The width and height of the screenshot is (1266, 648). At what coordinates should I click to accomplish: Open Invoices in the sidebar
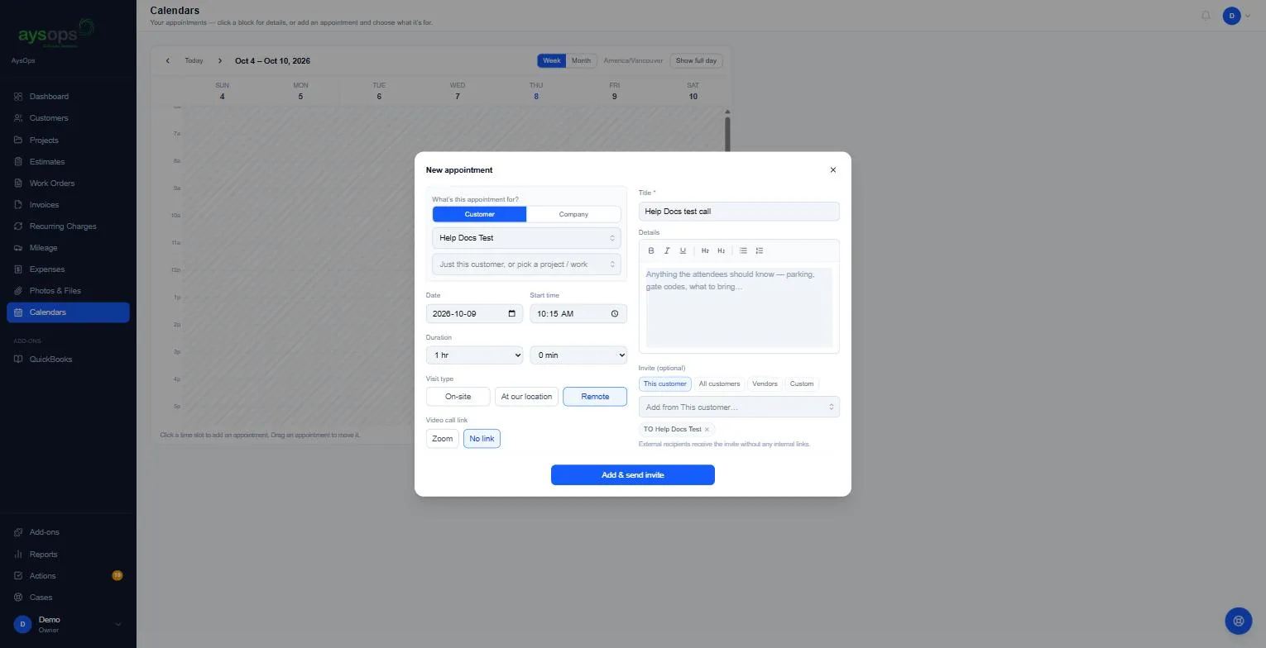[x=68, y=205]
